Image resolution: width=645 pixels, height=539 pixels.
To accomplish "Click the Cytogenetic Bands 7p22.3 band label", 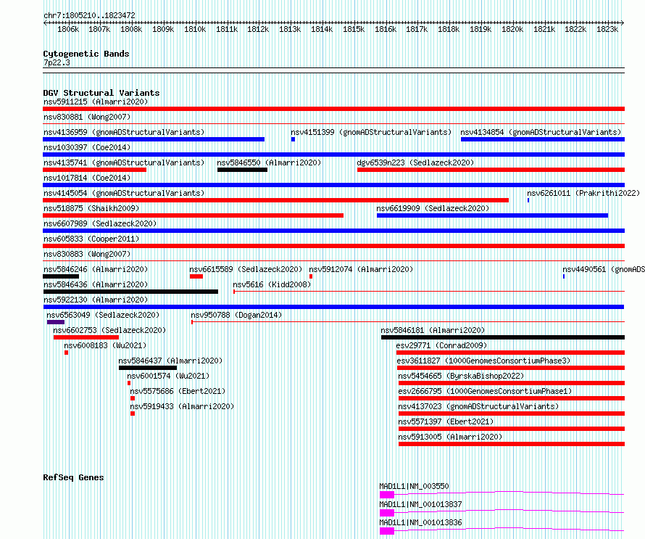I will click(57, 62).
